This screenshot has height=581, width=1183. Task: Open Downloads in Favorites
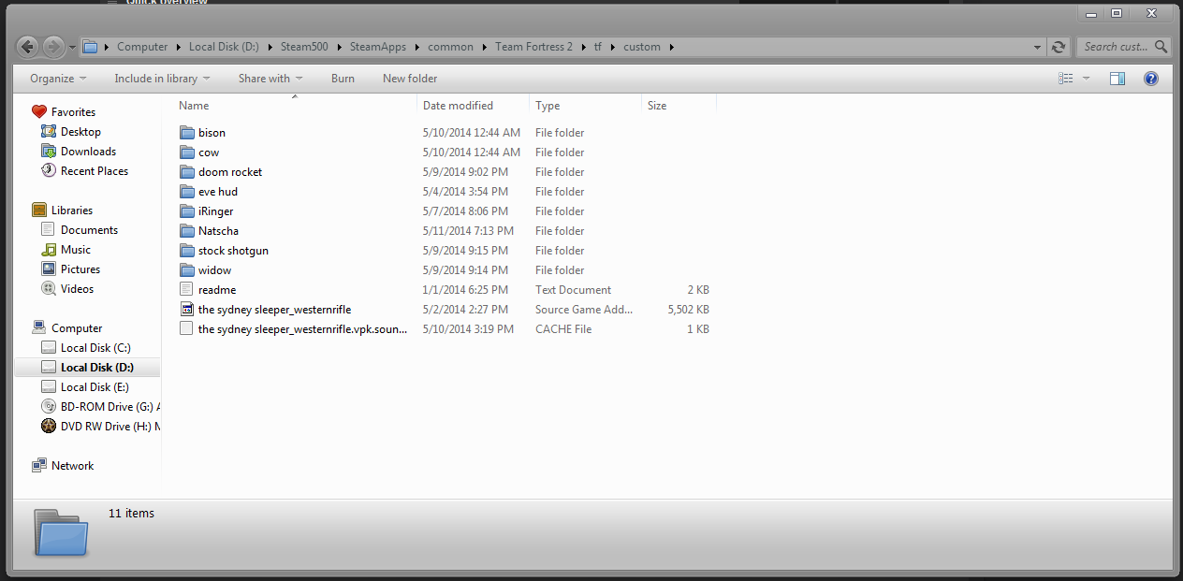coord(79,152)
